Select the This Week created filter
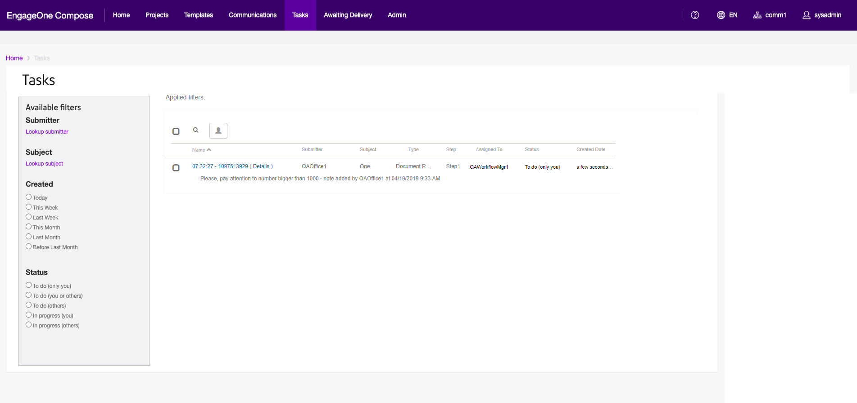857x403 pixels. coord(29,207)
